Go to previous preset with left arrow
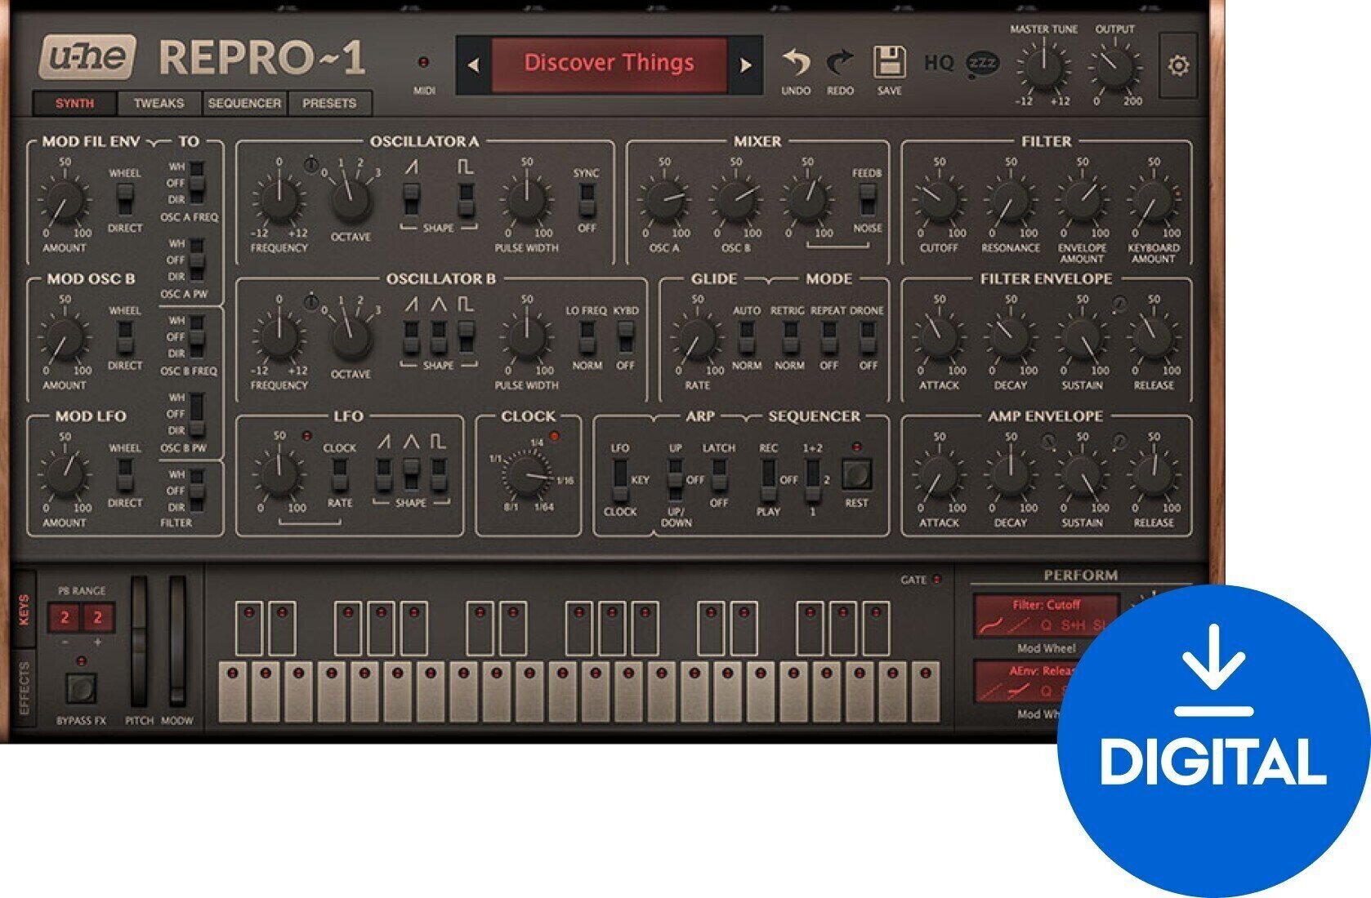This screenshot has width=1371, height=898. [x=473, y=65]
